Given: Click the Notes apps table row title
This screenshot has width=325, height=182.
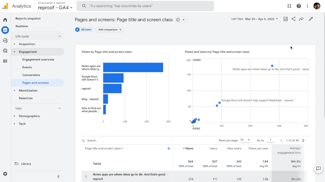Looking at the screenshot, I should 130,177.
